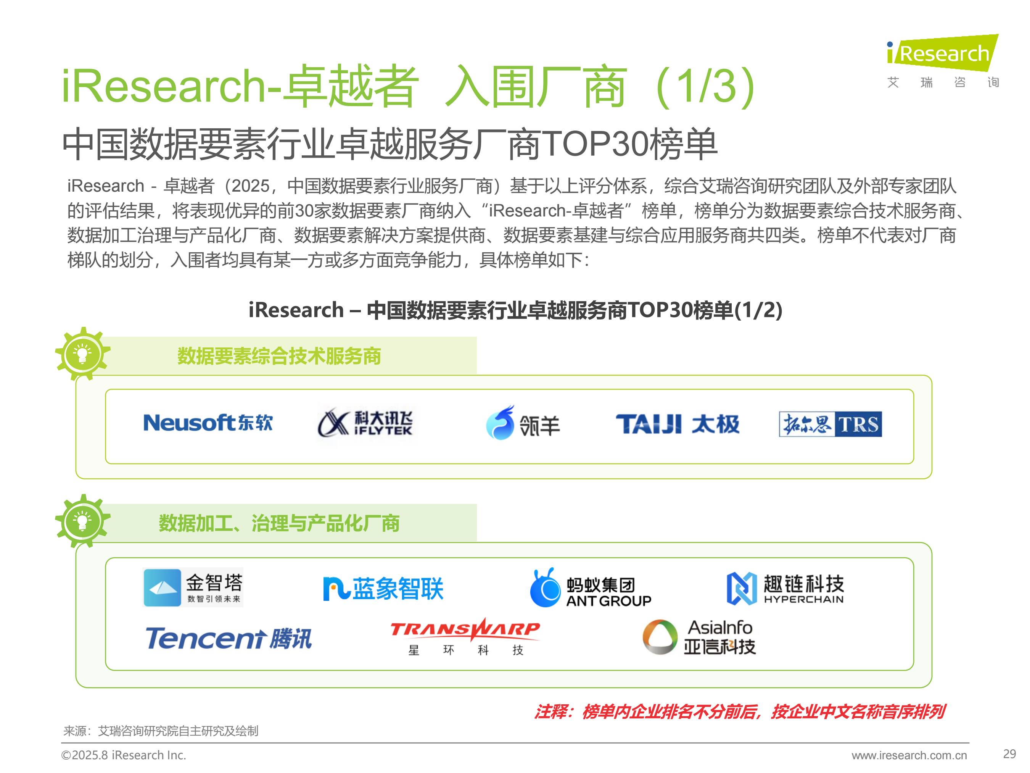Click the title iResearch-卓越者 入围厂商 (1/3)
The image size is (1030, 773).
coord(408,86)
